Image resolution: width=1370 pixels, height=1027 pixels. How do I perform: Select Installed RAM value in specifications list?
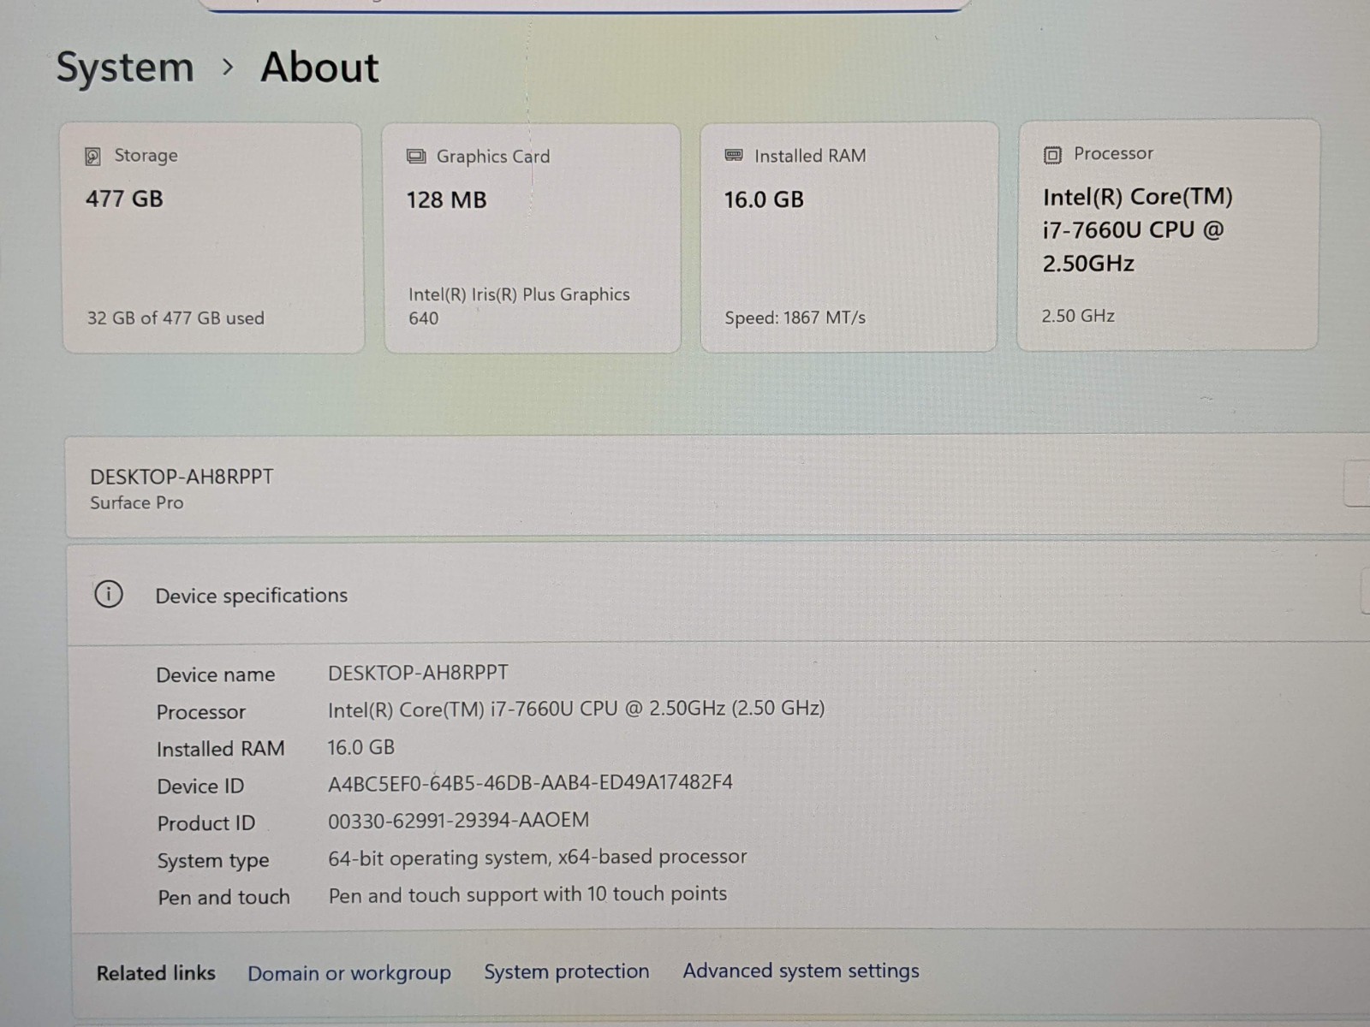(360, 747)
